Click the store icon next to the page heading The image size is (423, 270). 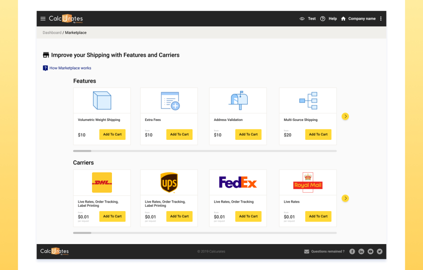(46, 55)
